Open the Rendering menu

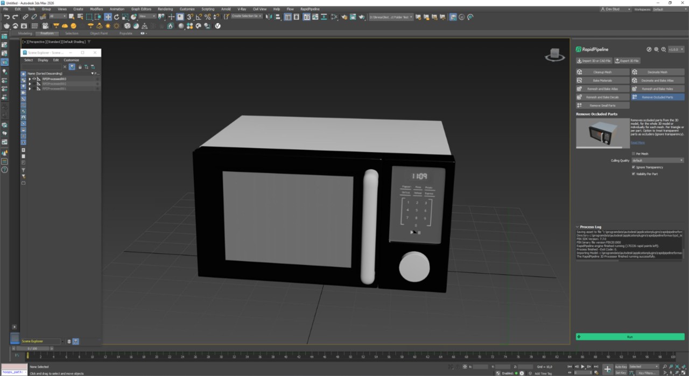pos(165,9)
